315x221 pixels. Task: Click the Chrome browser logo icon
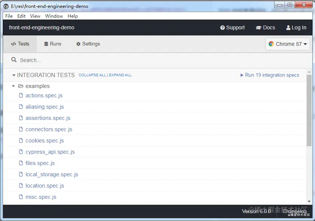pyautogui.click(x=271, y=44)
